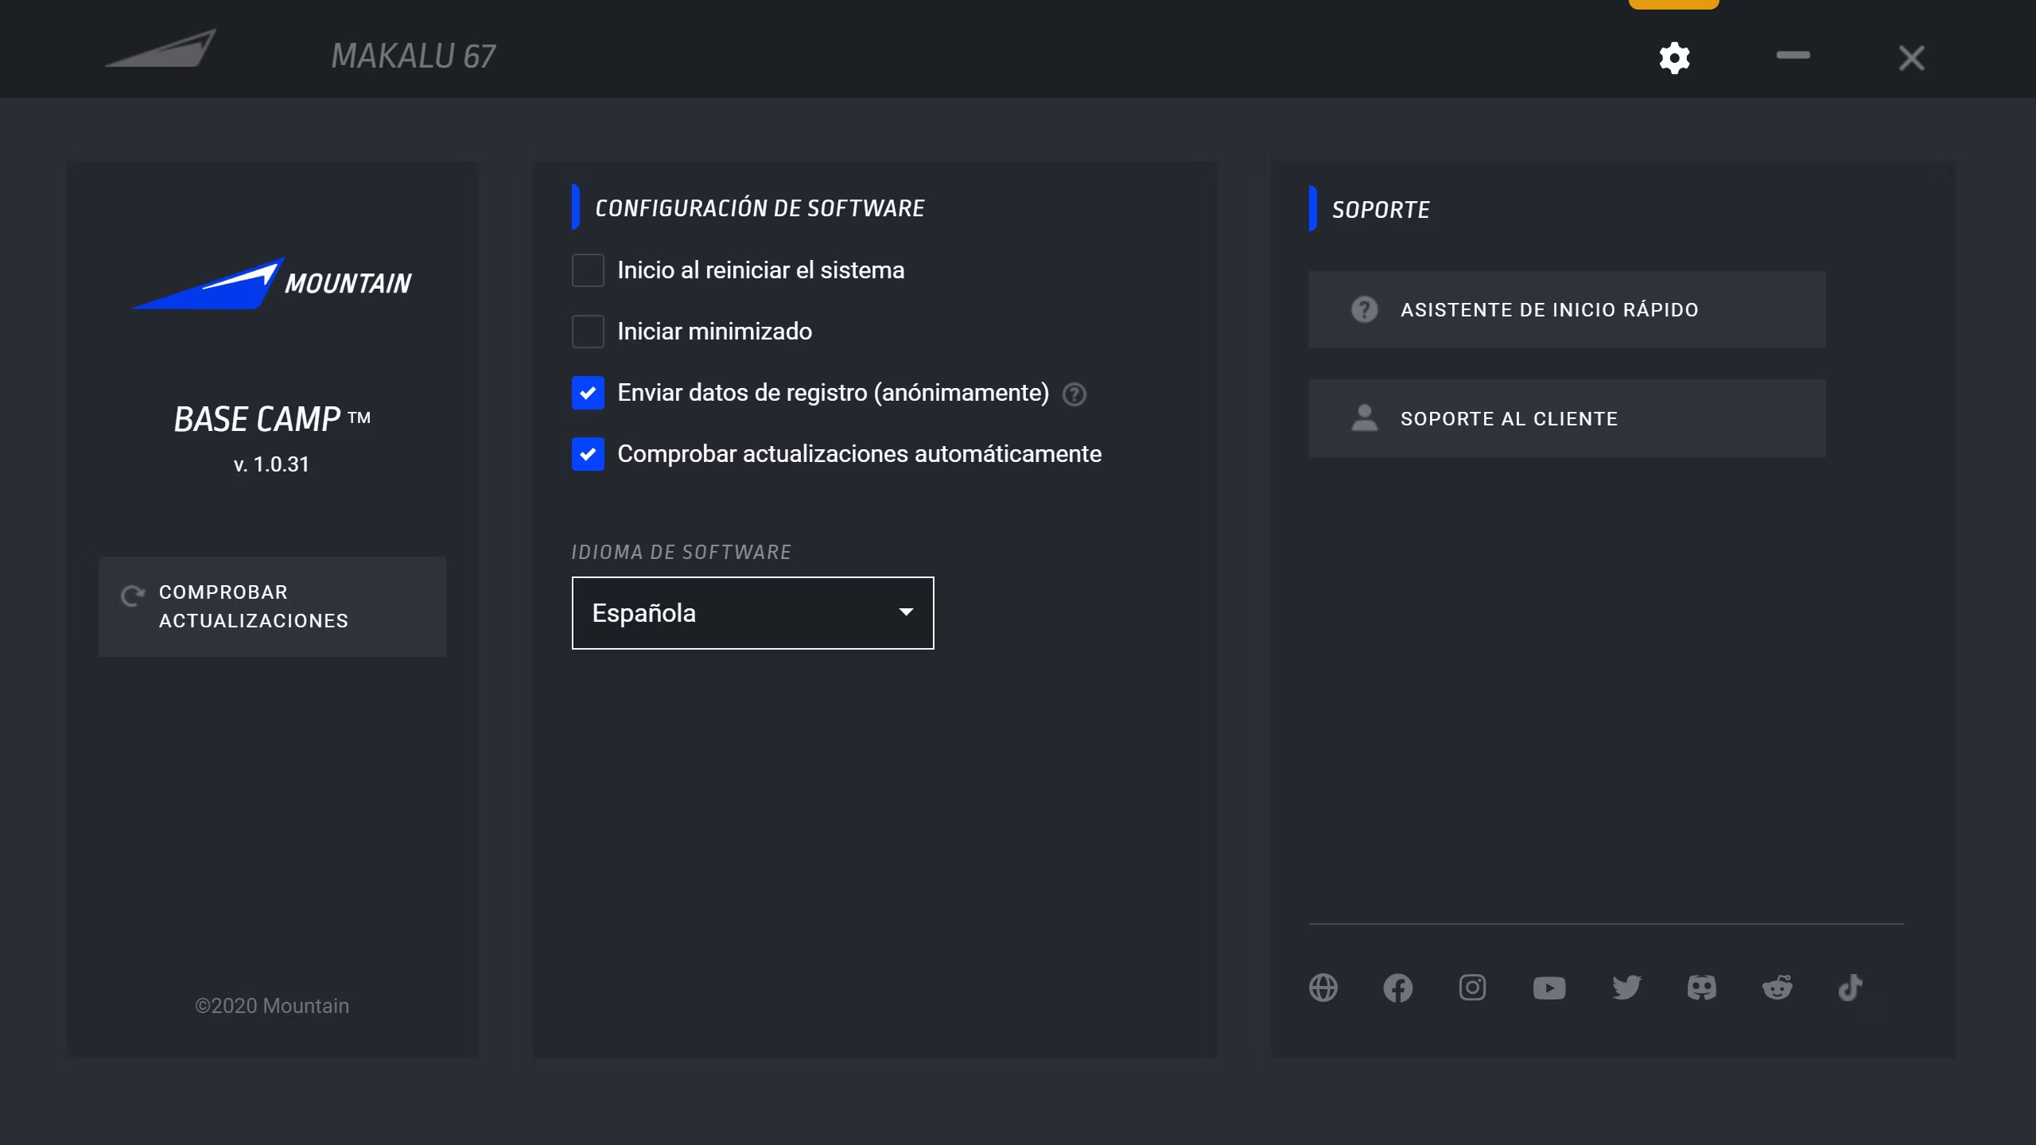Open SOPORTE AL CLIENTE

click(x=1567, y=418)
